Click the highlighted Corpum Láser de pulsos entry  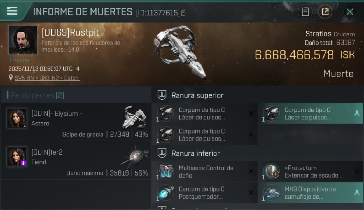(311, 113)
